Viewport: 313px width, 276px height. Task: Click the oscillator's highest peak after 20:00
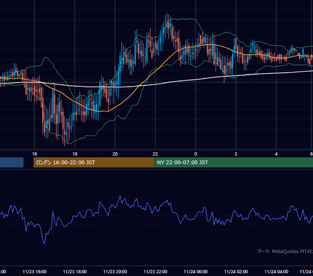(120, 196)
